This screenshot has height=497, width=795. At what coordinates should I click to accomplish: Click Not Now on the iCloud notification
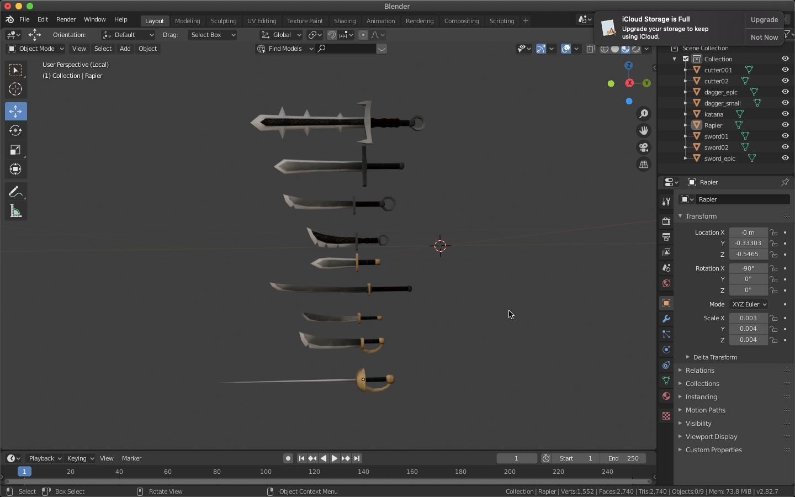pos(764,37)
